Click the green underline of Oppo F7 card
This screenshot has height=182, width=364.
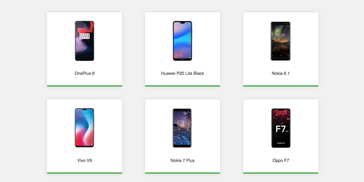coord(281,173)
